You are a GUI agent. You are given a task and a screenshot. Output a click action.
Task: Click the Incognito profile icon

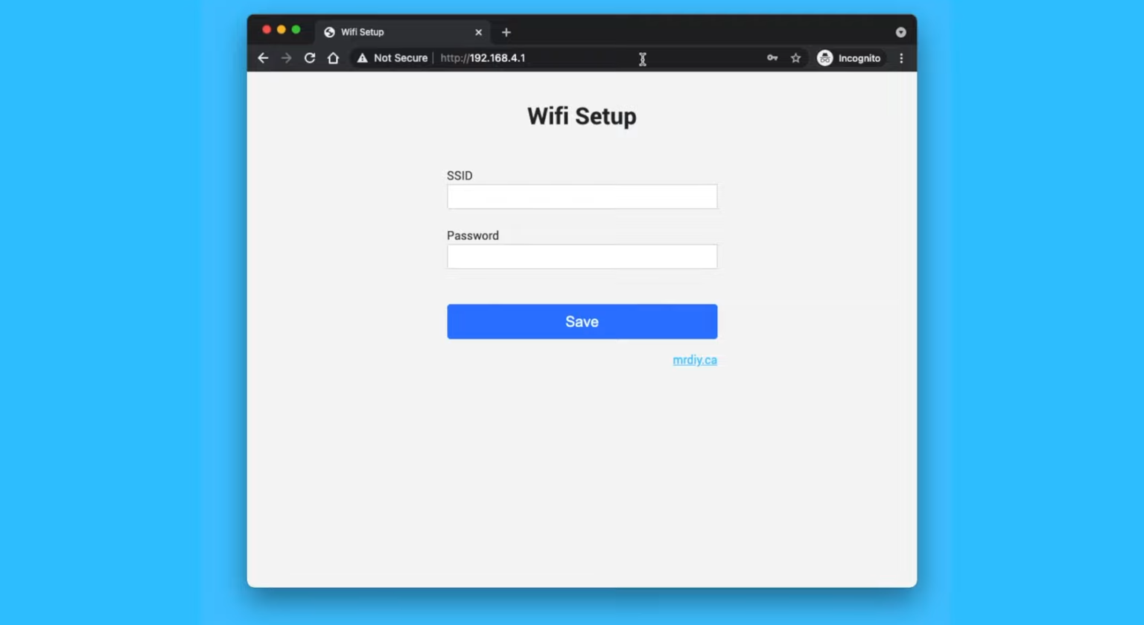pos(824,57)
